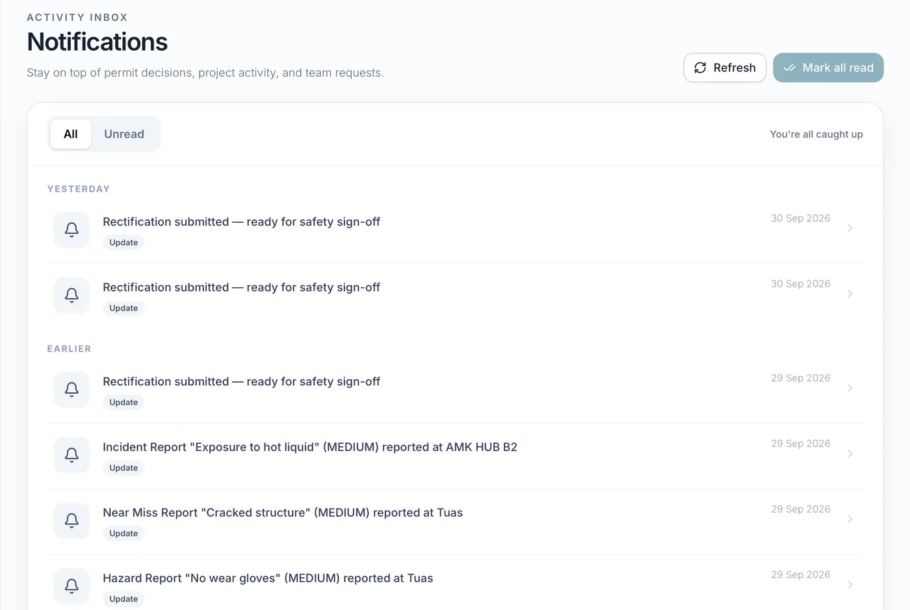910x610 pixels.
Task: Click the Refresh button
Action: click(x=725, y=68)
